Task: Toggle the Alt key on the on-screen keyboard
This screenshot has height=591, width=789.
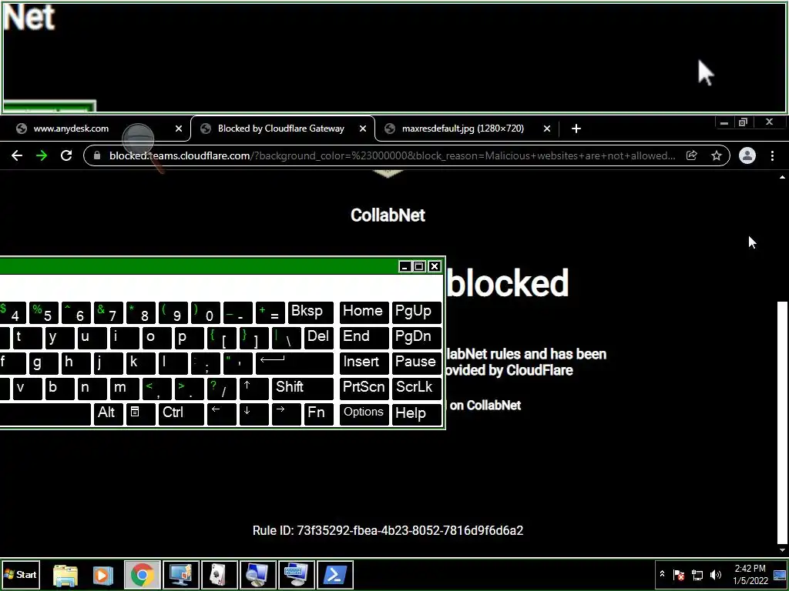Action: (x=108, y=414)
